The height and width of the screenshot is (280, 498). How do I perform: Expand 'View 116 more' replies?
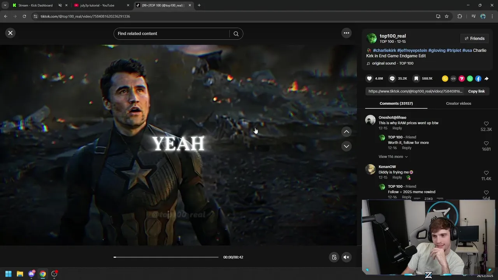pos(393,157)
